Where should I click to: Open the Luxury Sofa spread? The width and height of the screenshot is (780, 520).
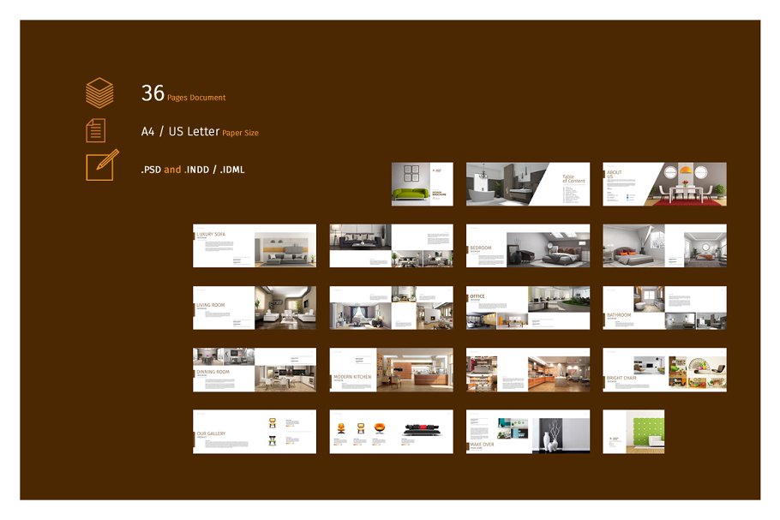[x=255, y=246]
